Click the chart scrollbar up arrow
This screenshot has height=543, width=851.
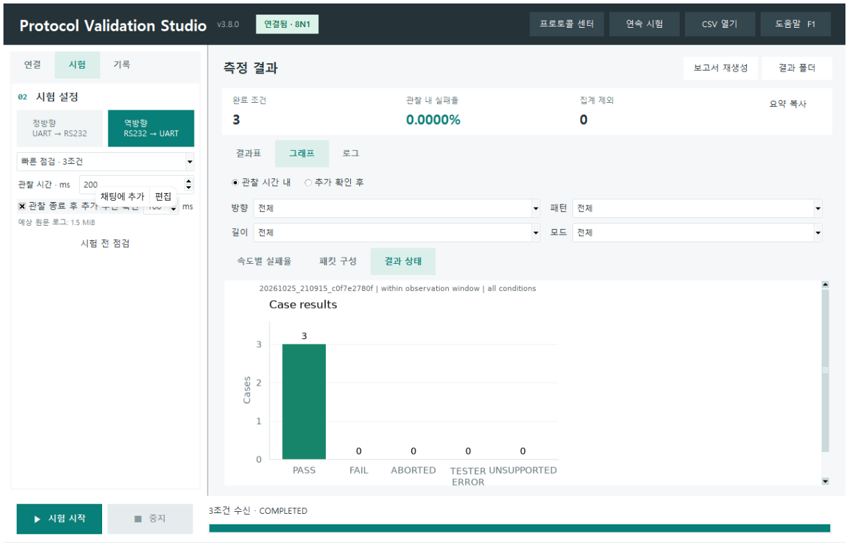click(825, 284)
